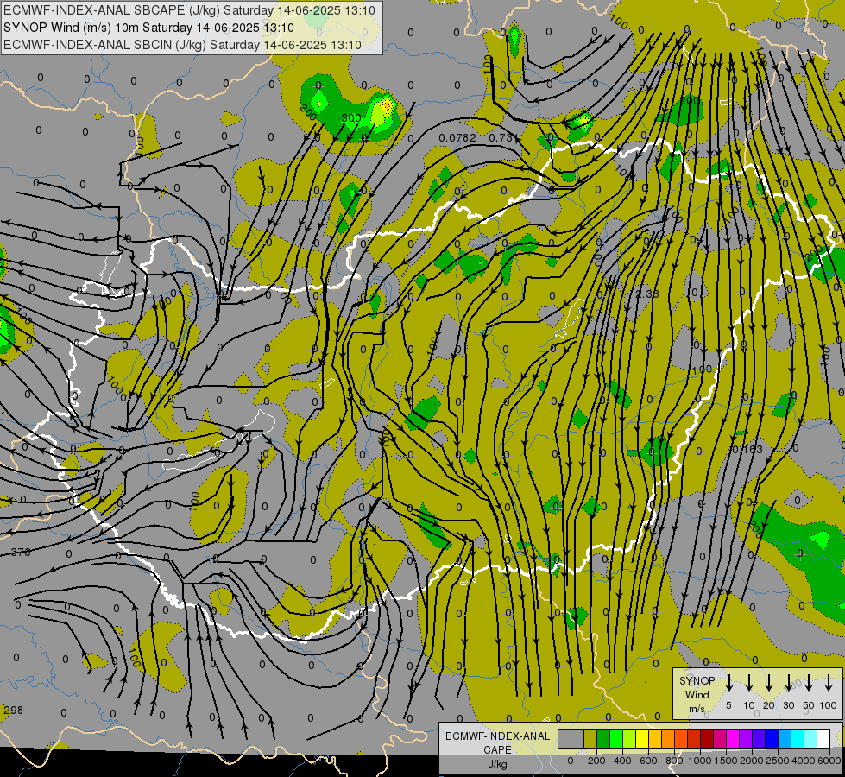Click the '400' tick label under the color bar
Image resolution: width=845 pixels, height=777 pixels.
pyautogui.click(x=622, y=761)
